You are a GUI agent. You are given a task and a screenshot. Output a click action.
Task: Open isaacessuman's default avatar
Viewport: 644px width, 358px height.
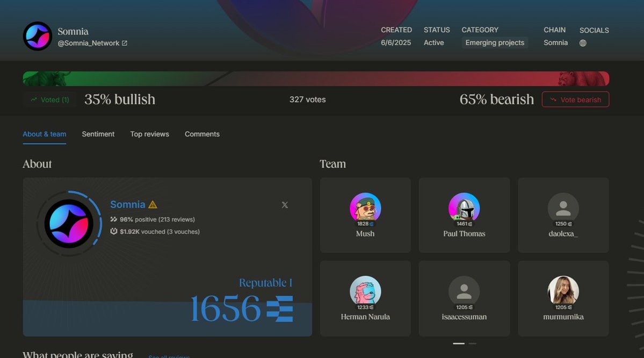pyautogui.click(x=464, y=291)
